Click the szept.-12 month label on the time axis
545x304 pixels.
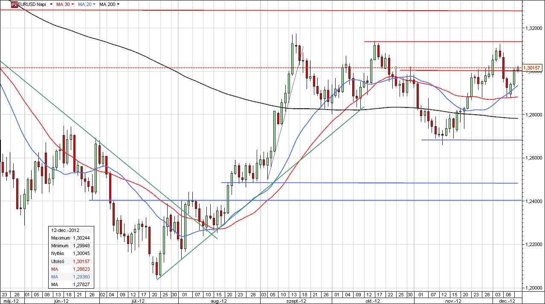pyautogui.click(x=296, y=301)
